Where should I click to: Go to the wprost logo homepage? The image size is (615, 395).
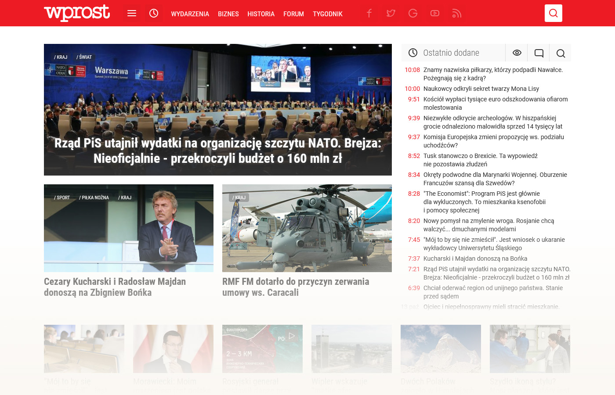coord(77,13)
